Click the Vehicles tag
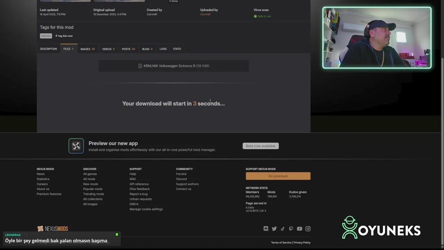Image resolution: width=444 pixels, height=250 pixels. [x=46, y=36]
